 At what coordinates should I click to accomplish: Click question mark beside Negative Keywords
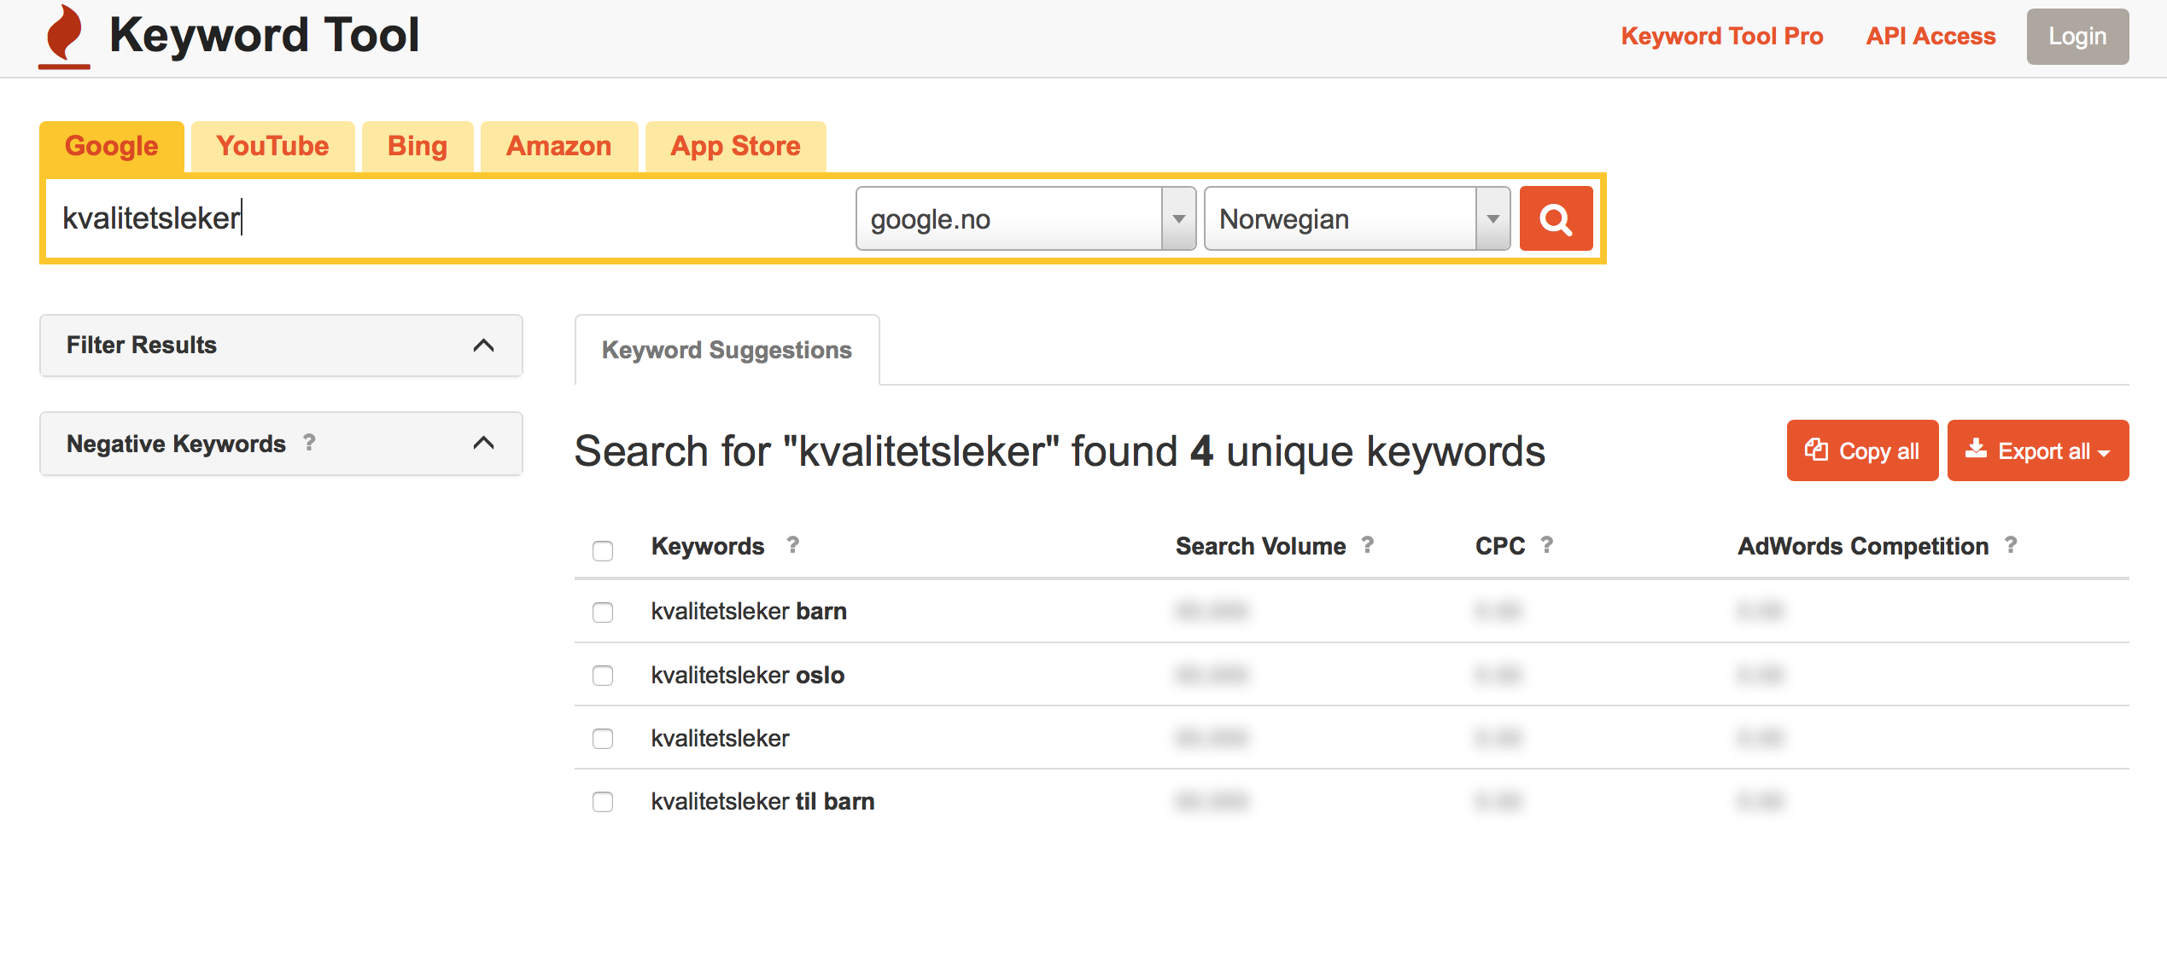tap(309, 443)
